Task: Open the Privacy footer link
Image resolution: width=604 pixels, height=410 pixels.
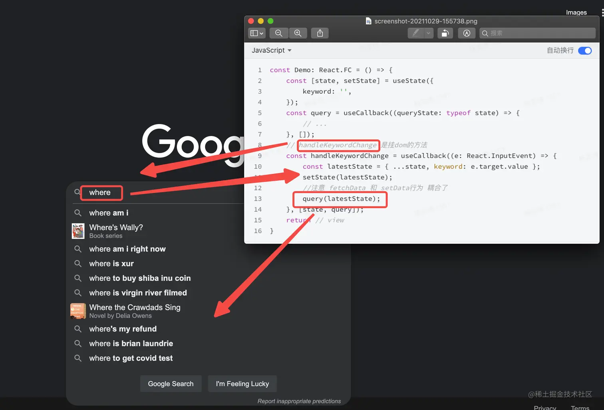Action: tap(545, 408)
